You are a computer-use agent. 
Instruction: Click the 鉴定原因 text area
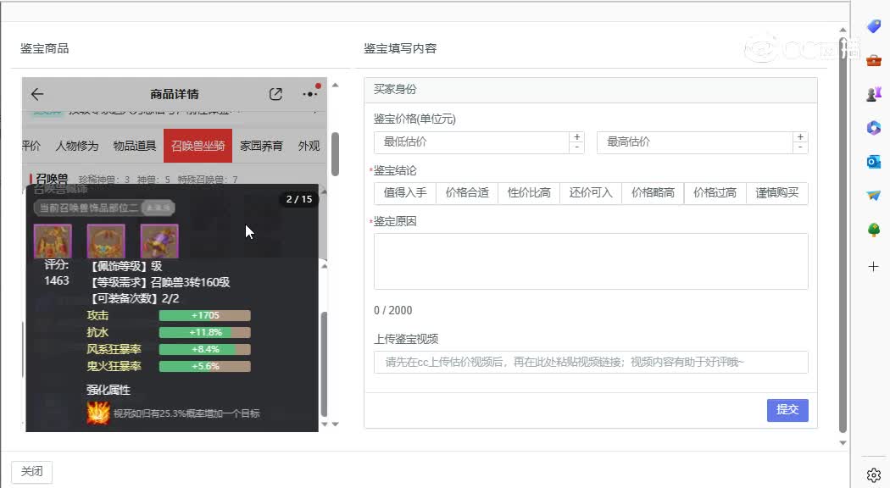[591, 262]
